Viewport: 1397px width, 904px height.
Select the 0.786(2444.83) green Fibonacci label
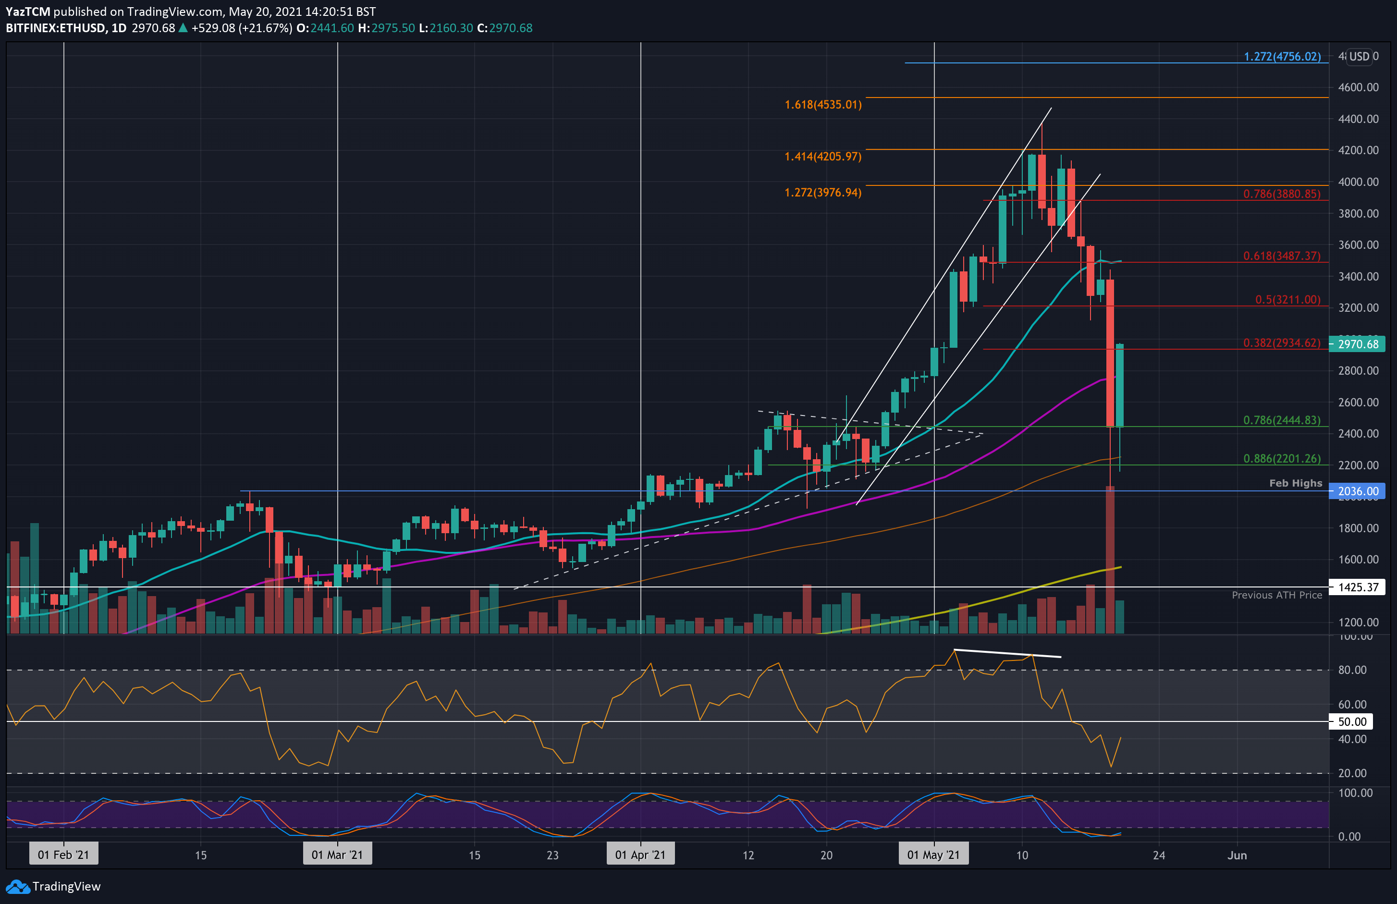[x=1282, y=420]
